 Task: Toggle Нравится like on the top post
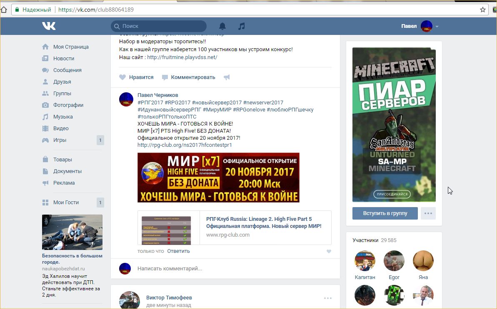136,77
